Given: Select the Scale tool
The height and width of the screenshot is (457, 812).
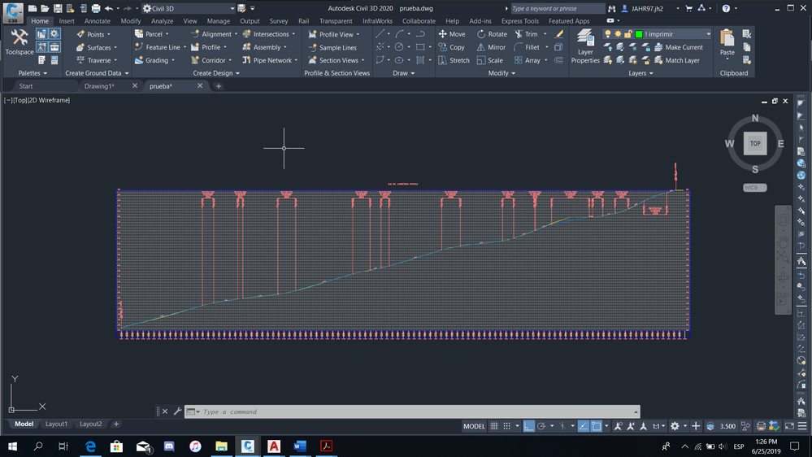Looking at the screenshot, I should [x=489, y=60].
